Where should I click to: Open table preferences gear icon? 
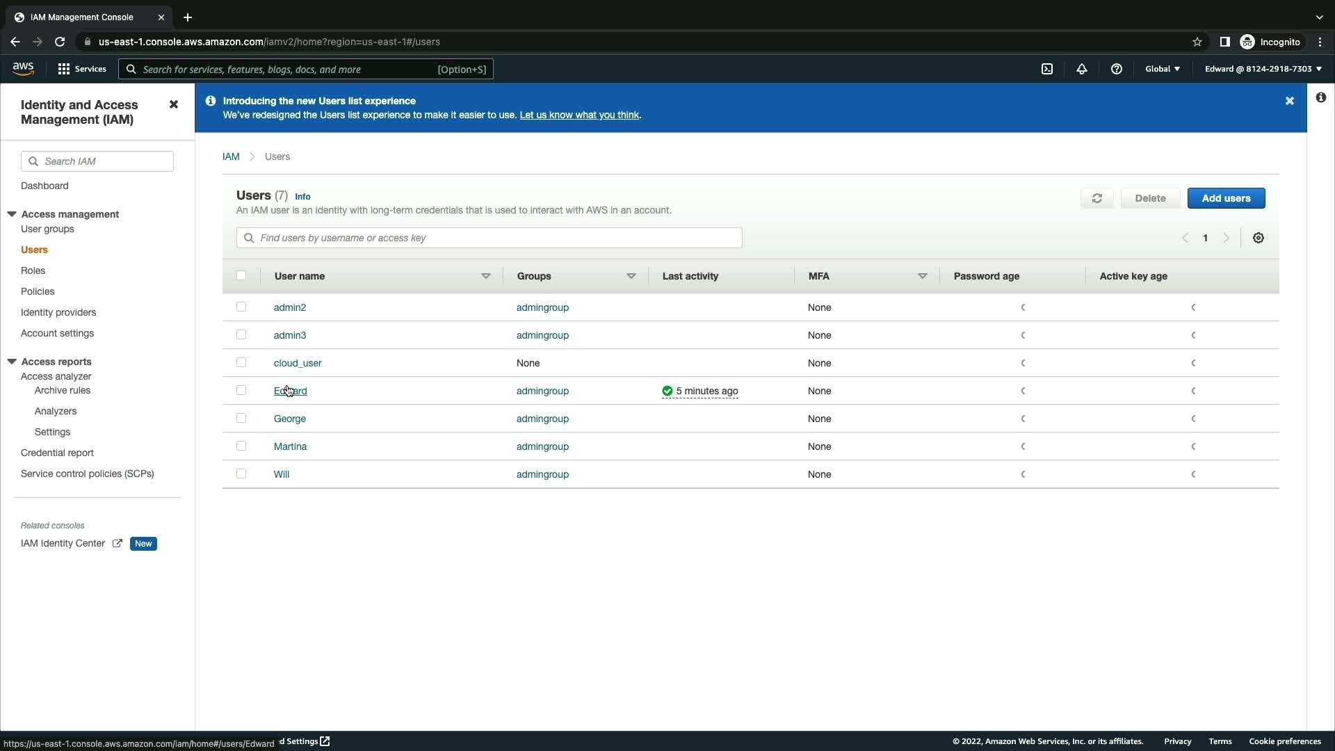(x=1259, y=238)
